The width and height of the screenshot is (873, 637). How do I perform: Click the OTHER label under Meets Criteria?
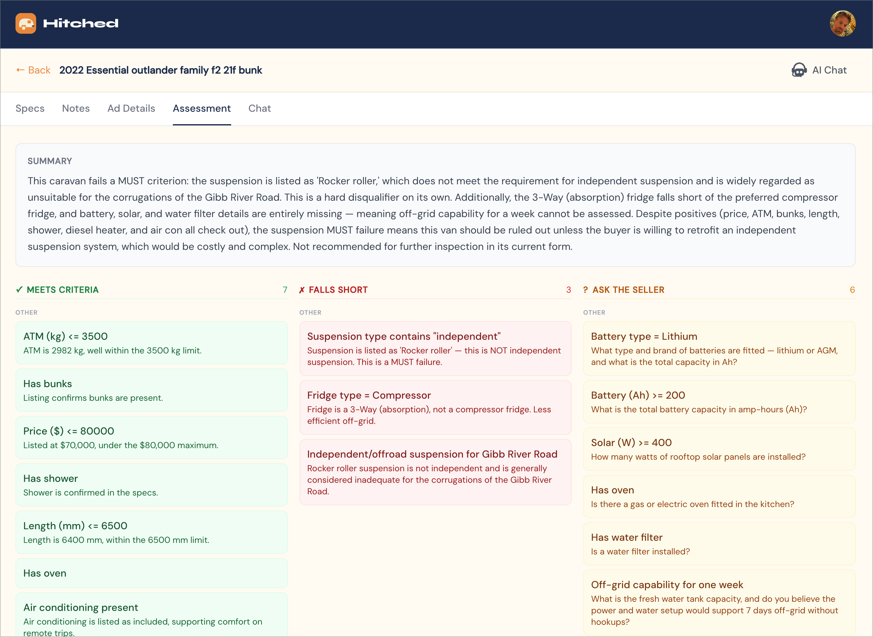[x=26, y=312]
